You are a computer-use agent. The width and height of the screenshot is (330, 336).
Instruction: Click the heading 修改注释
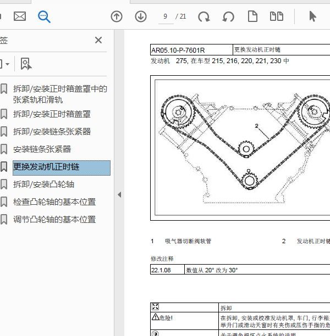point(162,259)
